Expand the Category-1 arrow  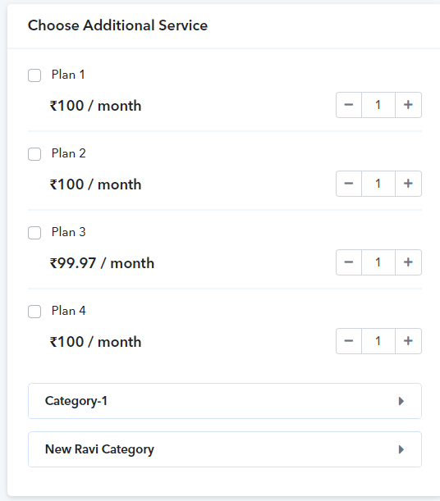pos(401,401)
